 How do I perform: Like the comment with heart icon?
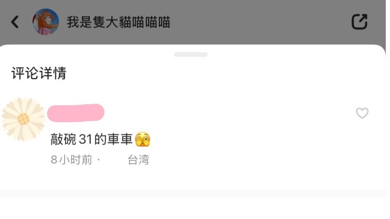[362, 113]
